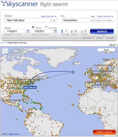Screen dimensions: 118x137
Task: Zoom out on the map
Action: coord(5,61)
